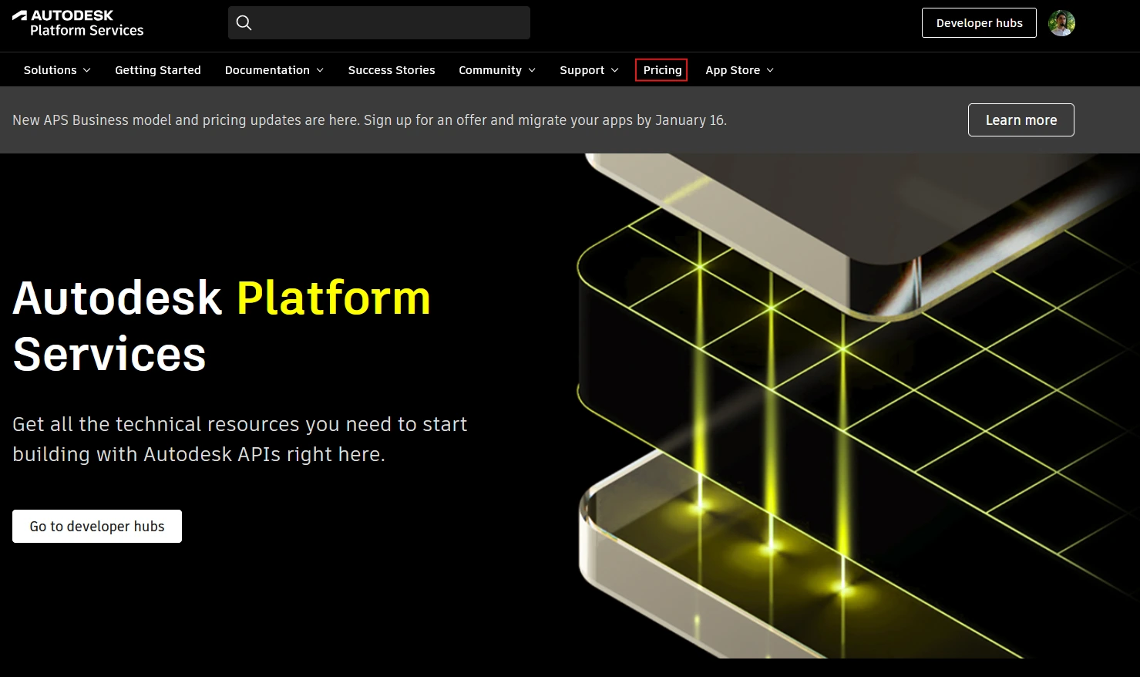Click the Autodesk Platform Services logo
The image size is (1140, 677).
[x=78, y=23]
